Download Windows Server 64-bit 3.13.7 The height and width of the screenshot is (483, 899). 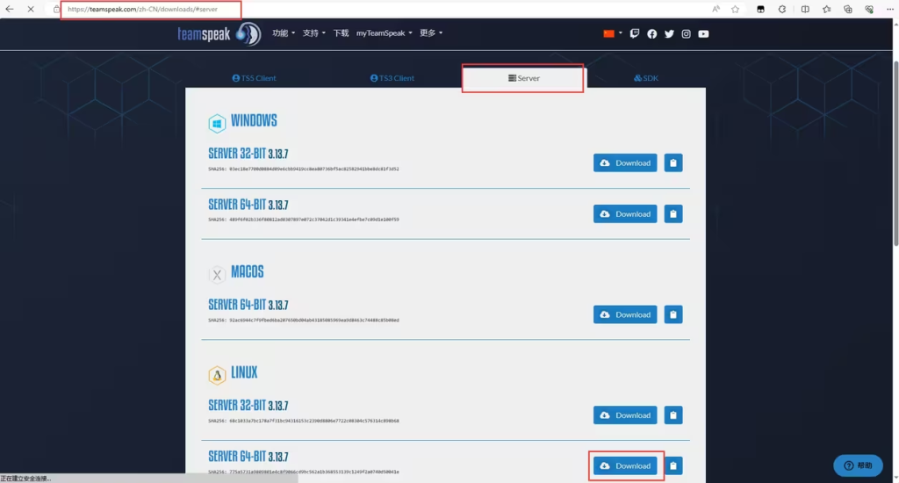[625, 214]
